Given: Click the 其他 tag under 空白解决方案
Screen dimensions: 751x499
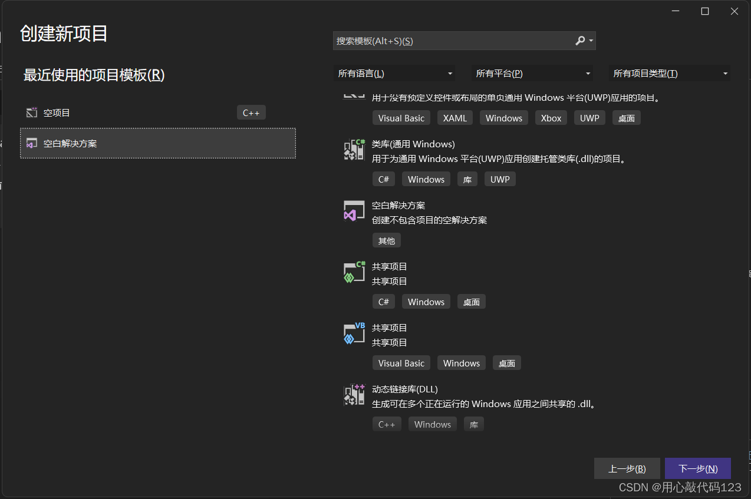Looking at the screenshot, I should [387, 240].
